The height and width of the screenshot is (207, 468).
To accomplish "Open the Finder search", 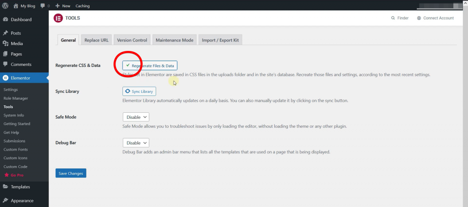I will click(399, 18).
